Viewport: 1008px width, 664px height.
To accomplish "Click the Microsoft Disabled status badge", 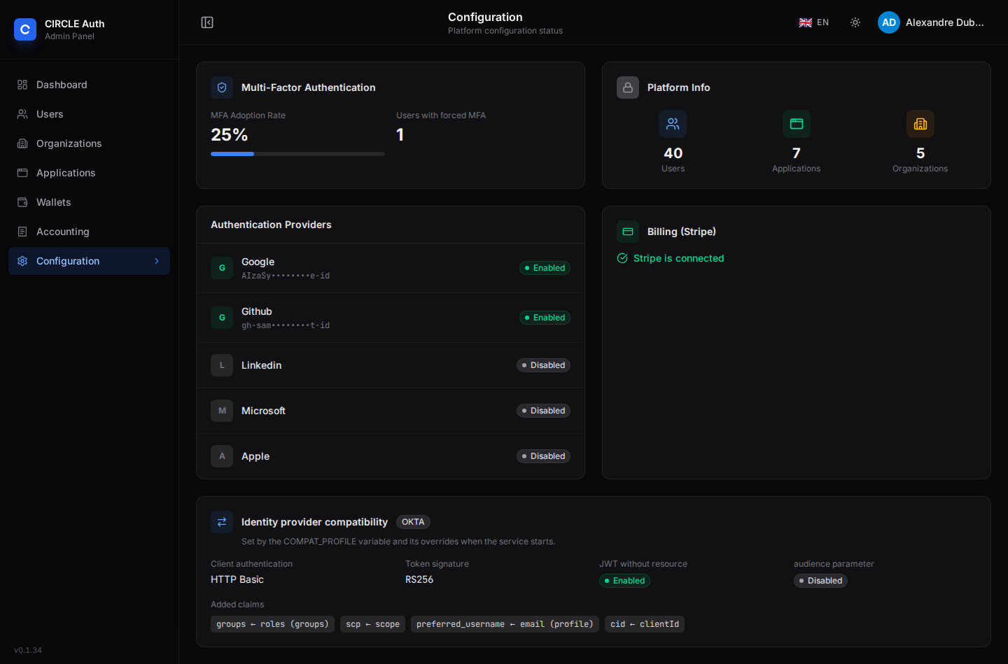I will click(x=543, y=411).
